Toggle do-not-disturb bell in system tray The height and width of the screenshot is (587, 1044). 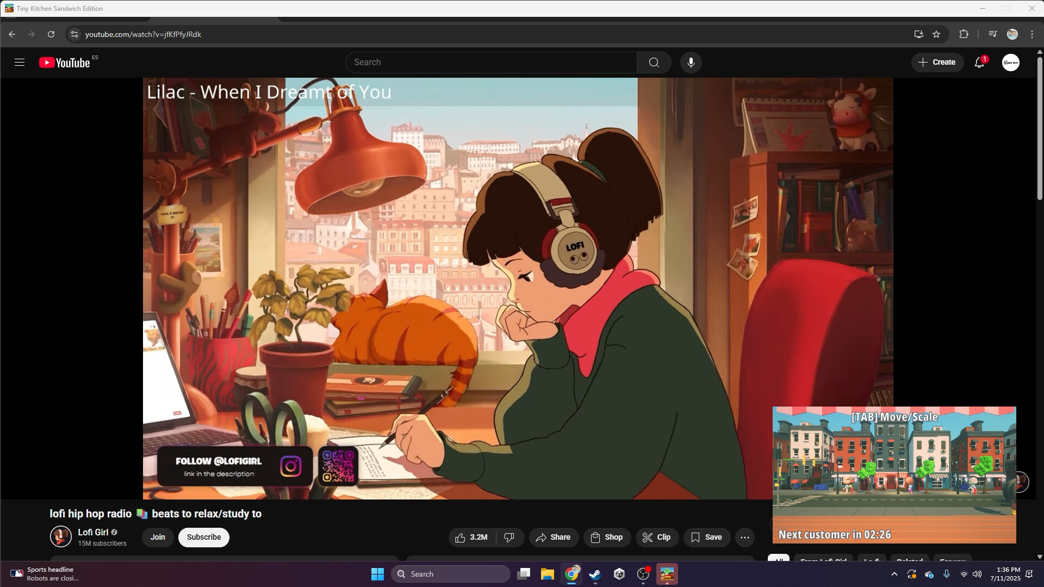tap(1029, 573)
